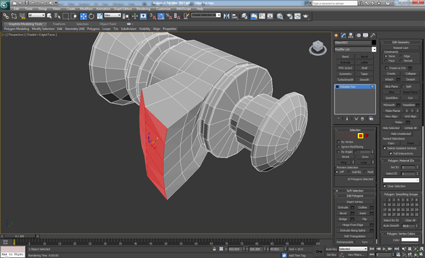The height and width of the screenshot is (258, 425).
Task: Open the Modifier List dropdown
Action: [x=374, y=49]
